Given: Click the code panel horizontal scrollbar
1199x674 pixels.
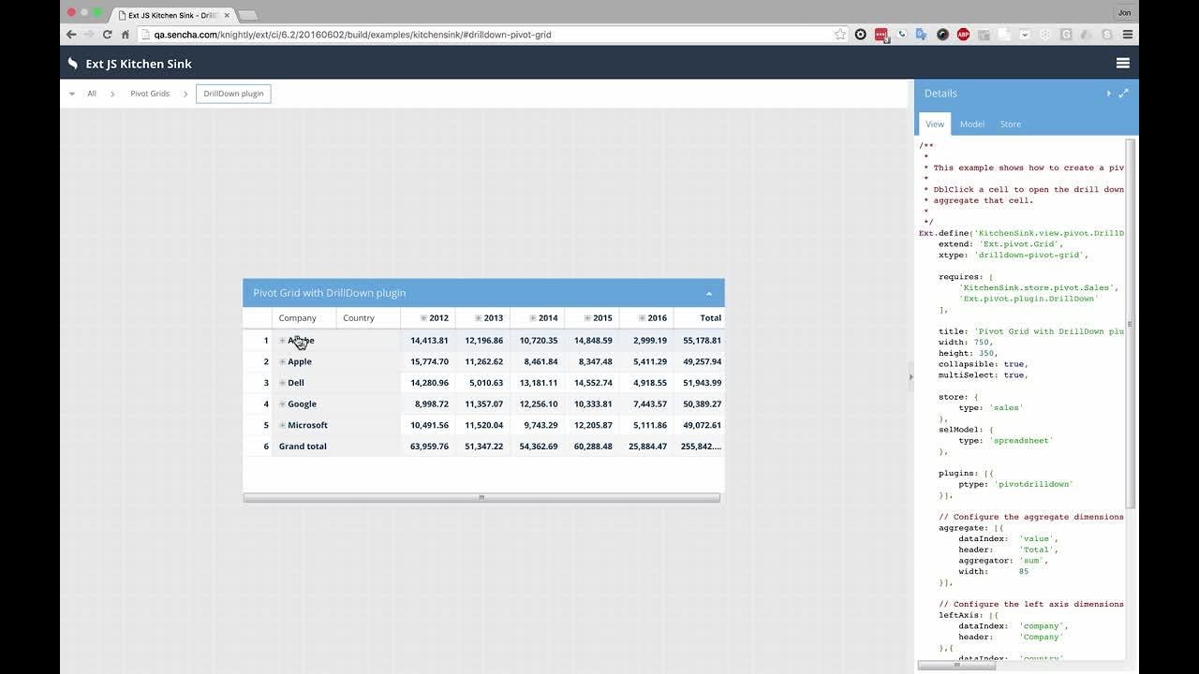Looking at the screenshot, I should (956, 666).
